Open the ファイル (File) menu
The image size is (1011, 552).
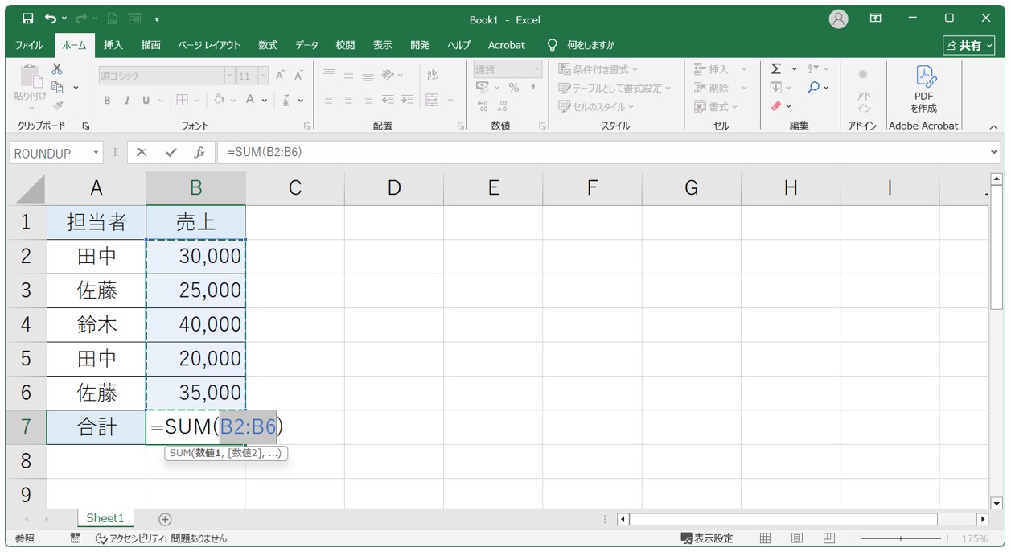(x=30, y=45)
